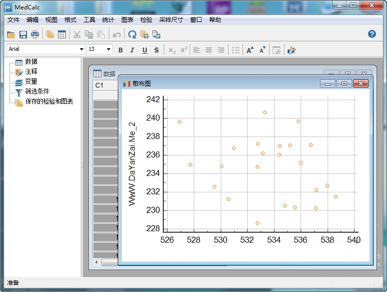The height and width of the screenshot is (292, 387).
Task: Open the saved tests and graphs toolbar icon
Action: click(x=50, y=34)
